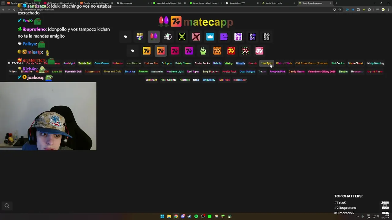This screenshot has width=392, height=220.
Task: Choose the crimson pink 7TV badge
Action: 175,51
